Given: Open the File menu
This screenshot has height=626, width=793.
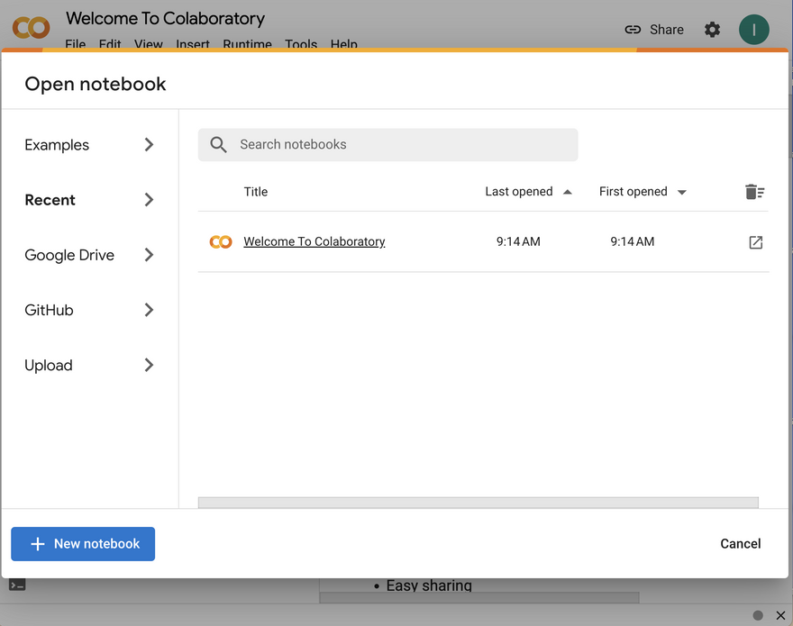Looking at the screenshot, I should (76, 44).
